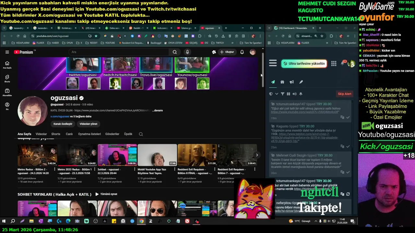The height and width of the screenshot is (233, 415).
Task: Open Chrome downloads icon in YouTube window
Action: [x=223, y=36]
